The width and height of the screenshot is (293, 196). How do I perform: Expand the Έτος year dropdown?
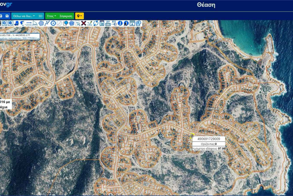tap(51, 16)
